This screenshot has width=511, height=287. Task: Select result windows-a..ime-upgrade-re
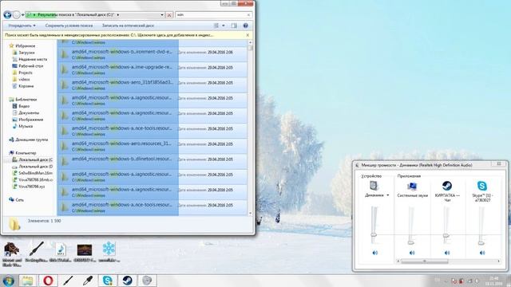[152, 69]
